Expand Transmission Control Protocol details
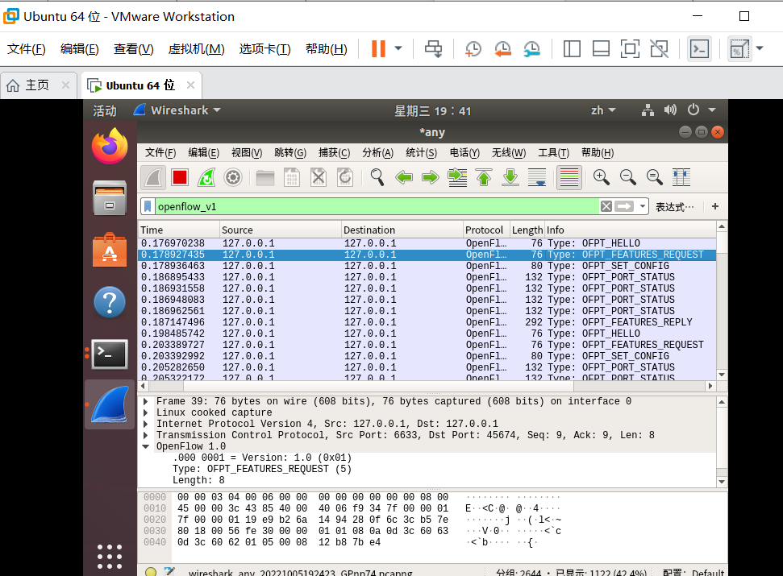The image size is (783, 576). point(146,435)
